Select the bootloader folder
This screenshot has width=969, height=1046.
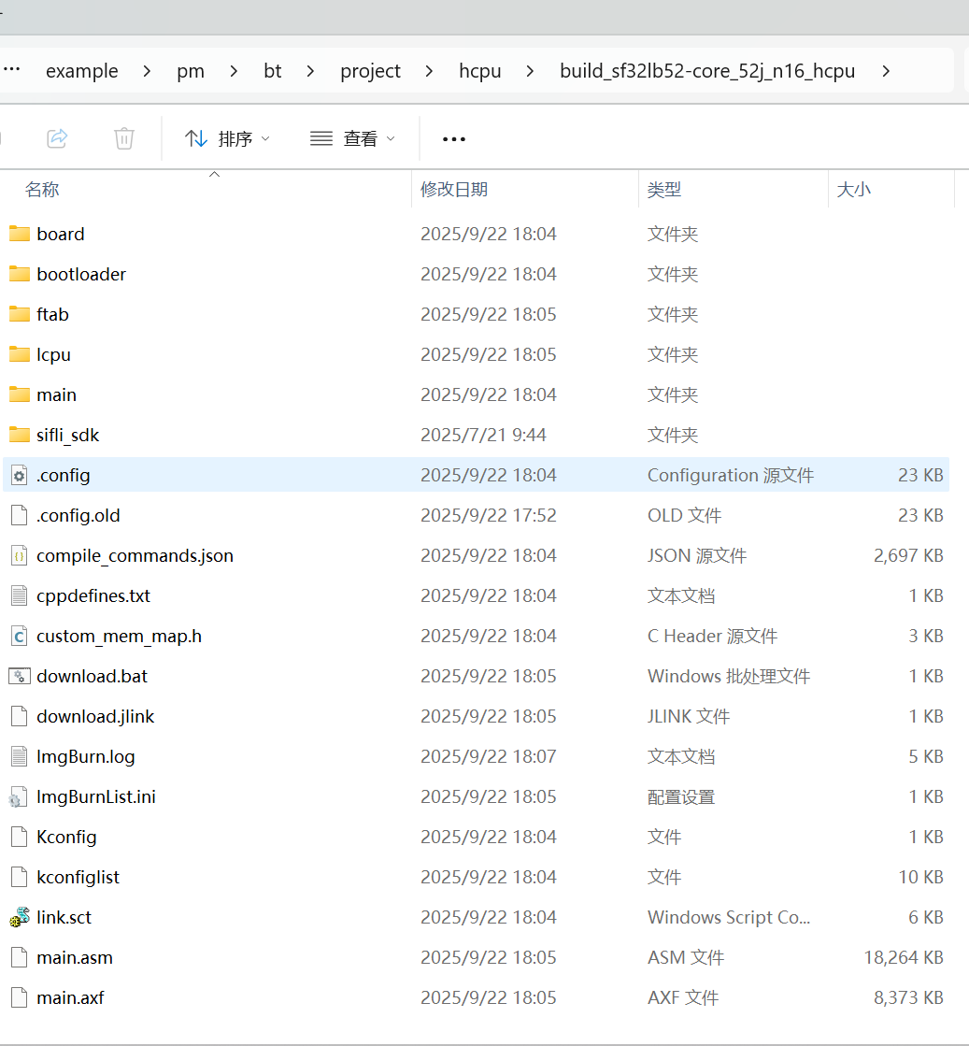click(x=81, y=274)
